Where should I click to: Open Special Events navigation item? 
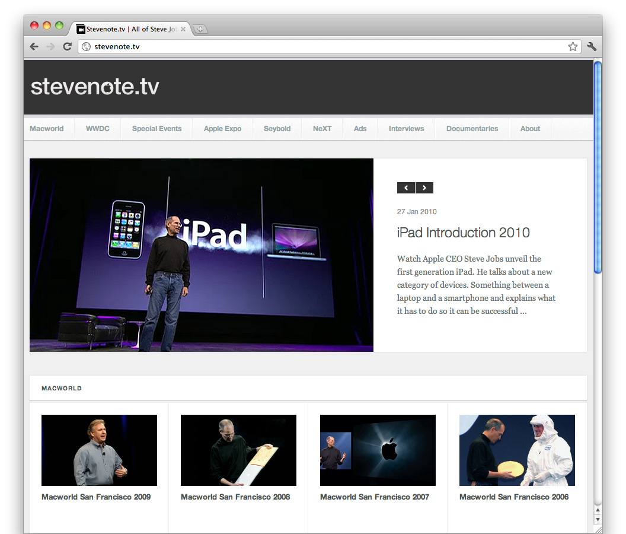coord(157,129)
